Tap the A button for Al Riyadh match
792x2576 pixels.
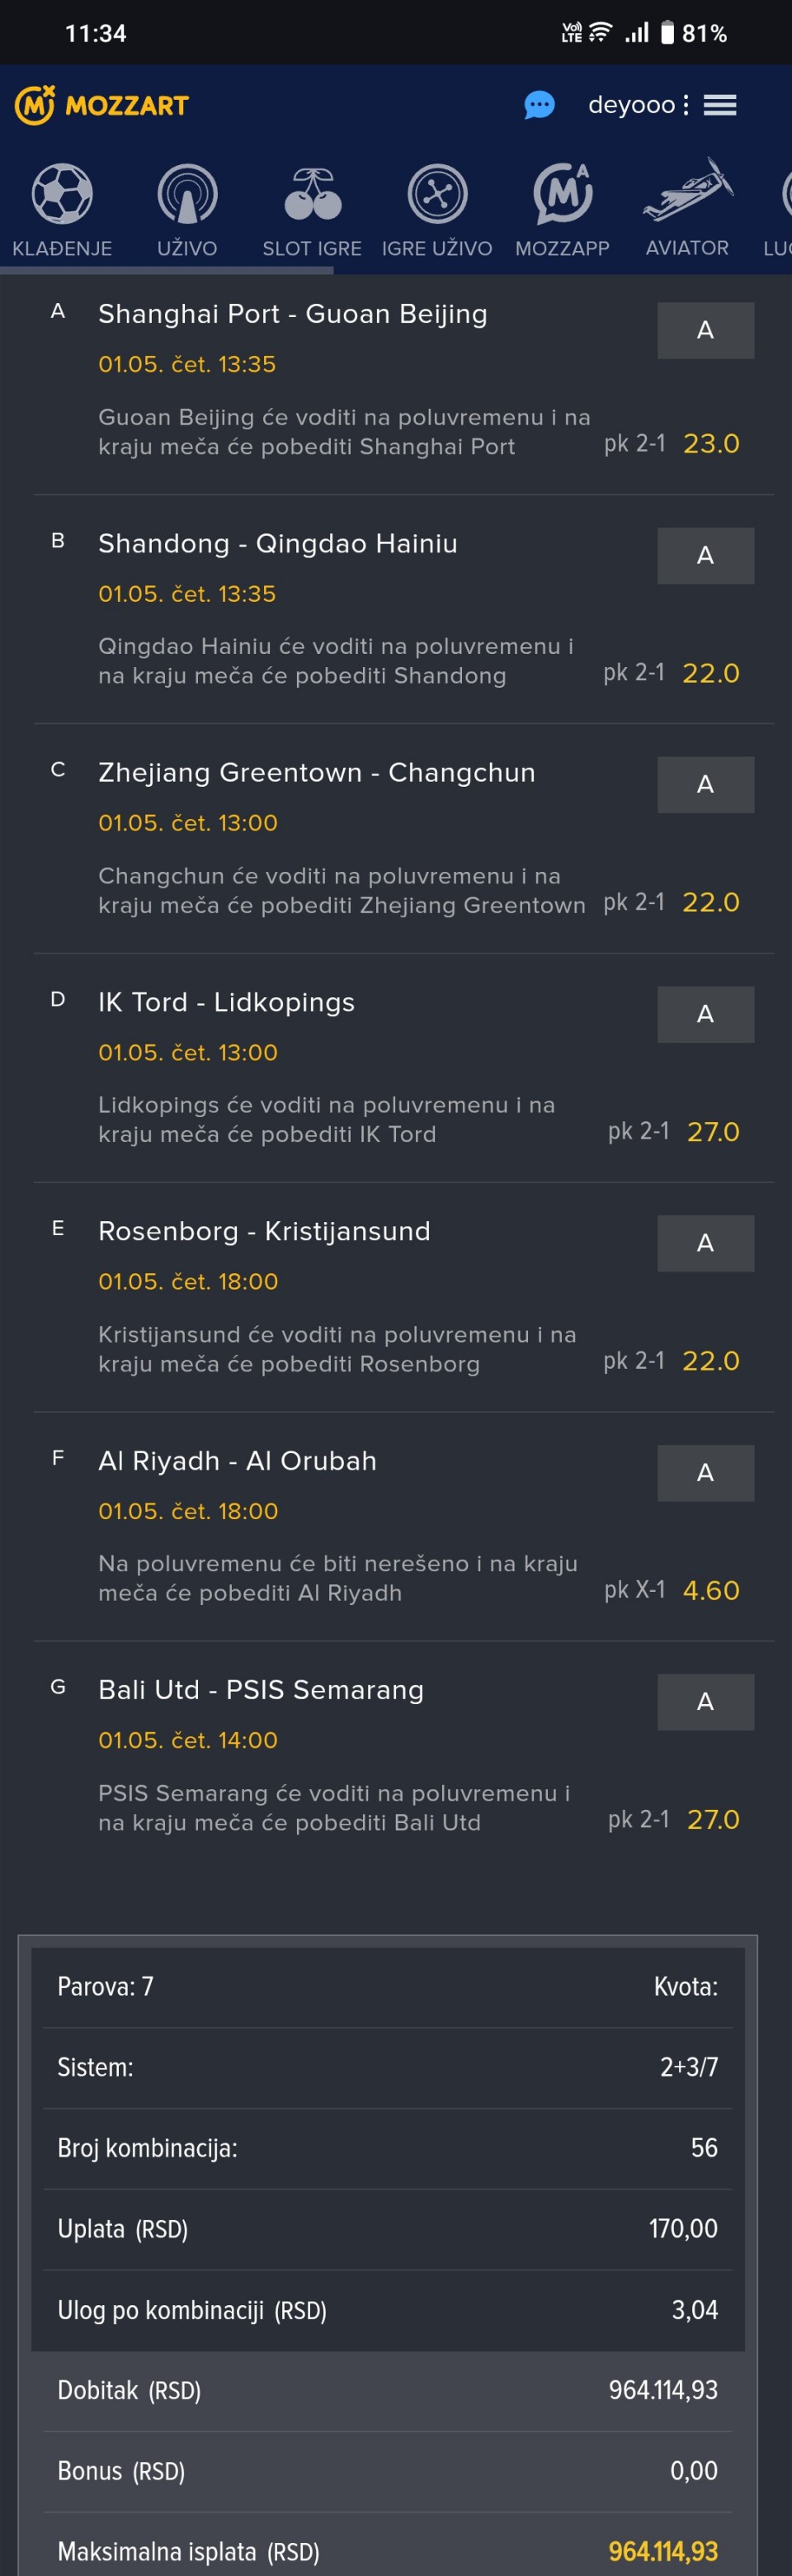point(705,1472)
